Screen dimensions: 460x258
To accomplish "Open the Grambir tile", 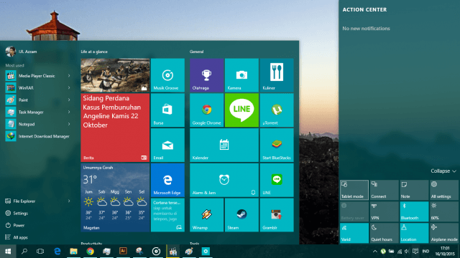I will tap(277, 215).
